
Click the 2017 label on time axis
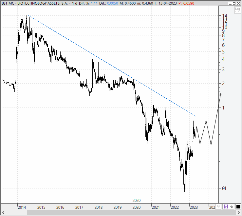pos(79,207)
